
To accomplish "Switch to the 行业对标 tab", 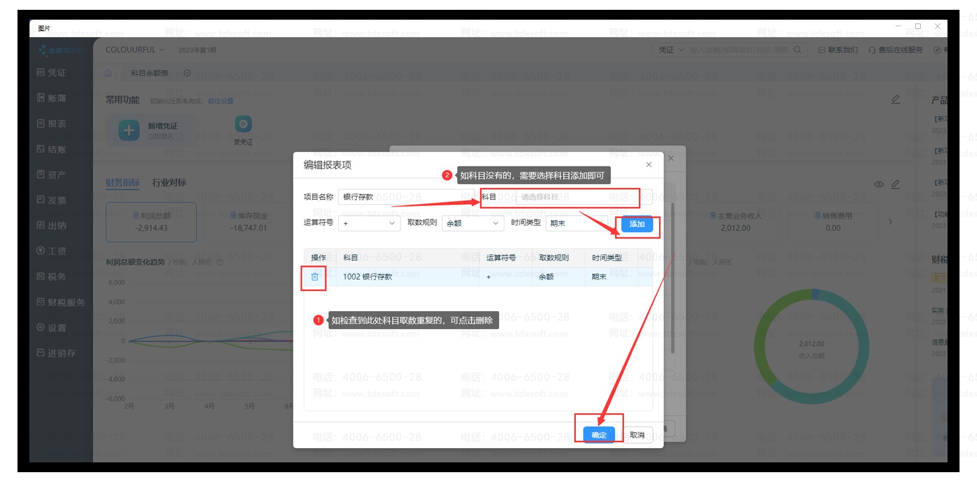I will pyautogui.click(x=169, y=182).
